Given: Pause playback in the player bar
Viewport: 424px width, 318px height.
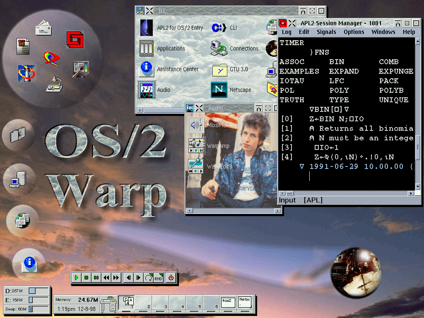Looking at the screenshot, I should (96, 278).
